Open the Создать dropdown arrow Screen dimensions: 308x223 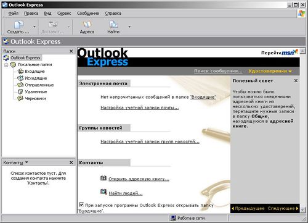click(x=34, y=27)
